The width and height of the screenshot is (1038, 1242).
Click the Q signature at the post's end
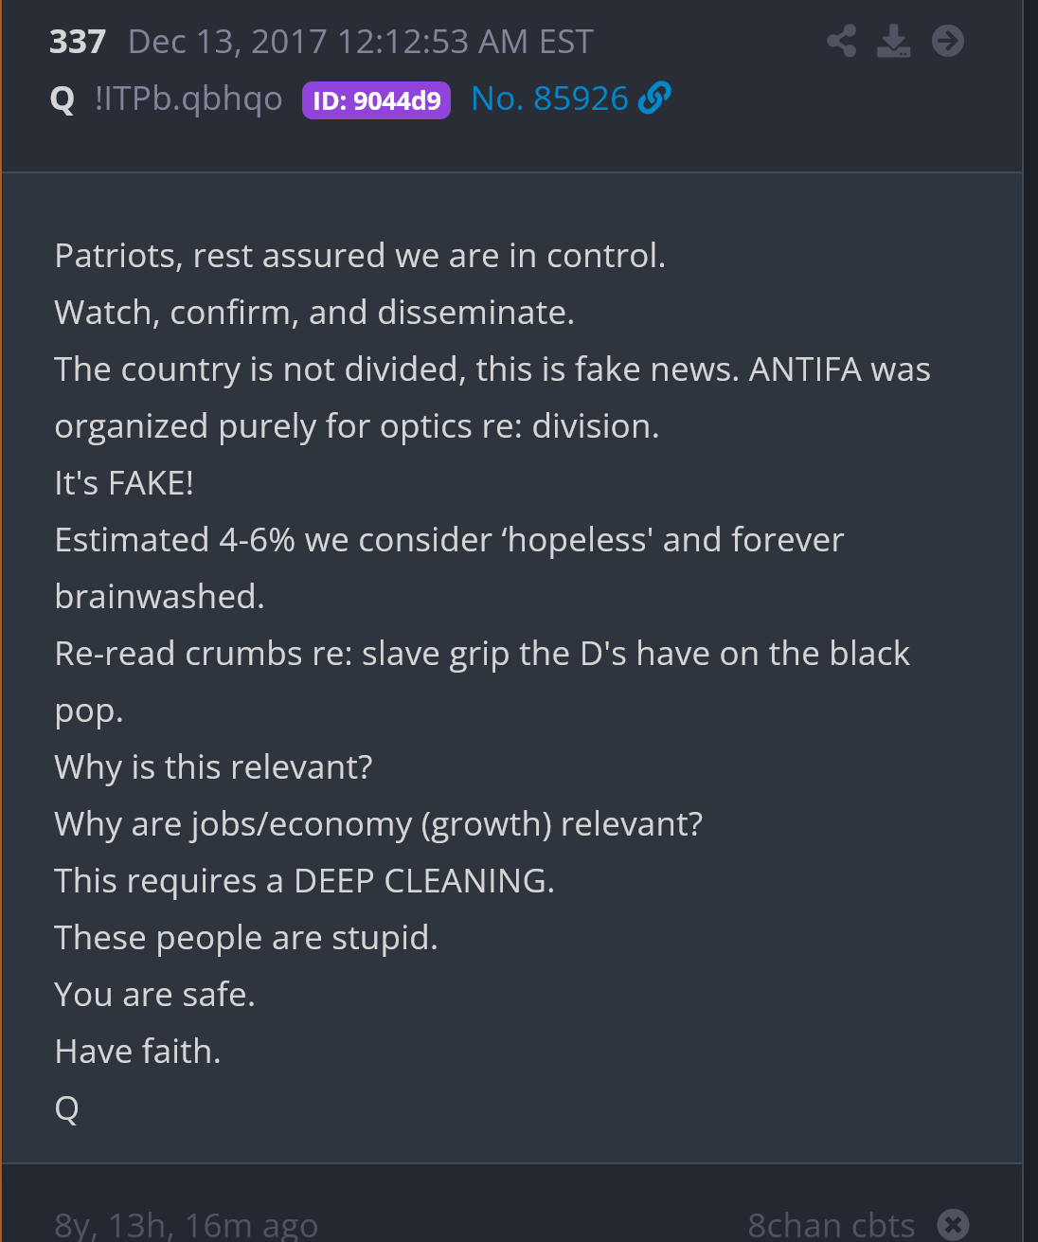[x=66, y=1108]
